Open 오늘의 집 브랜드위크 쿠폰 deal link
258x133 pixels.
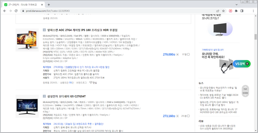click(79, 124)
